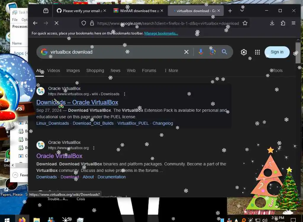Clear the Google search query
This screenshot has height=222, width=303.
186,52
